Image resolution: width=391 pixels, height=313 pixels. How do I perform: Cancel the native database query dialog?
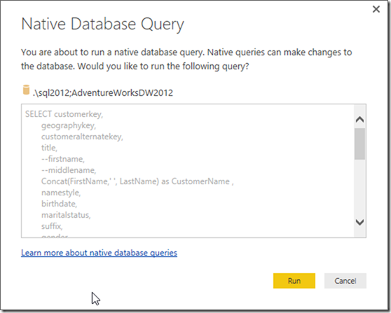345,281
